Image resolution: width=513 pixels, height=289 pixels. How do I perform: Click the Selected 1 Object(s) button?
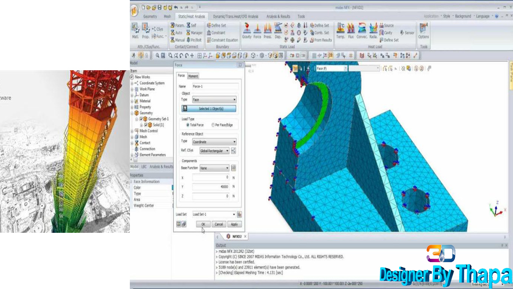pyautogui.click(x=208, y=109)
